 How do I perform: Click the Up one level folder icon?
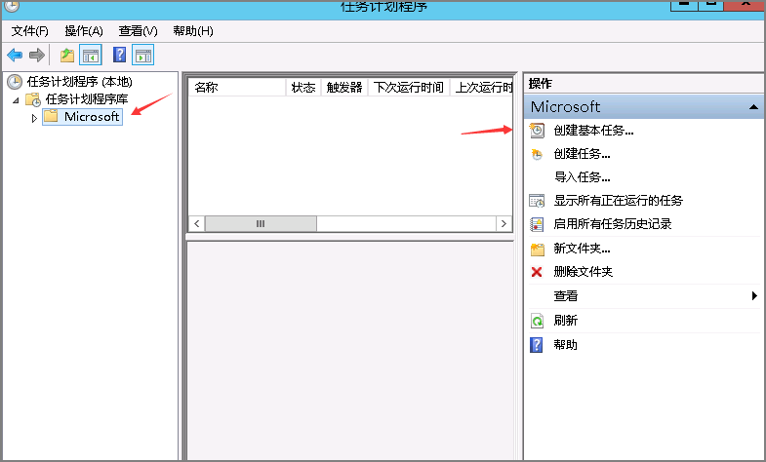67,56
